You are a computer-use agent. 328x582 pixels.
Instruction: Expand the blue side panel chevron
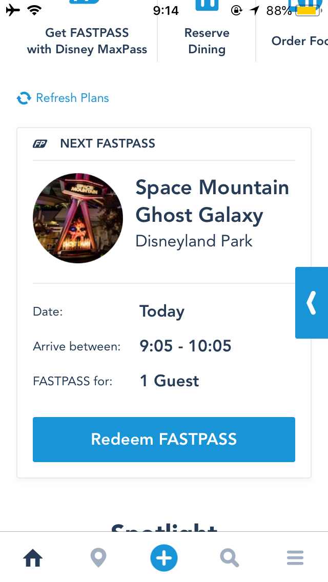pyautogui.click(x=312, y=302)
